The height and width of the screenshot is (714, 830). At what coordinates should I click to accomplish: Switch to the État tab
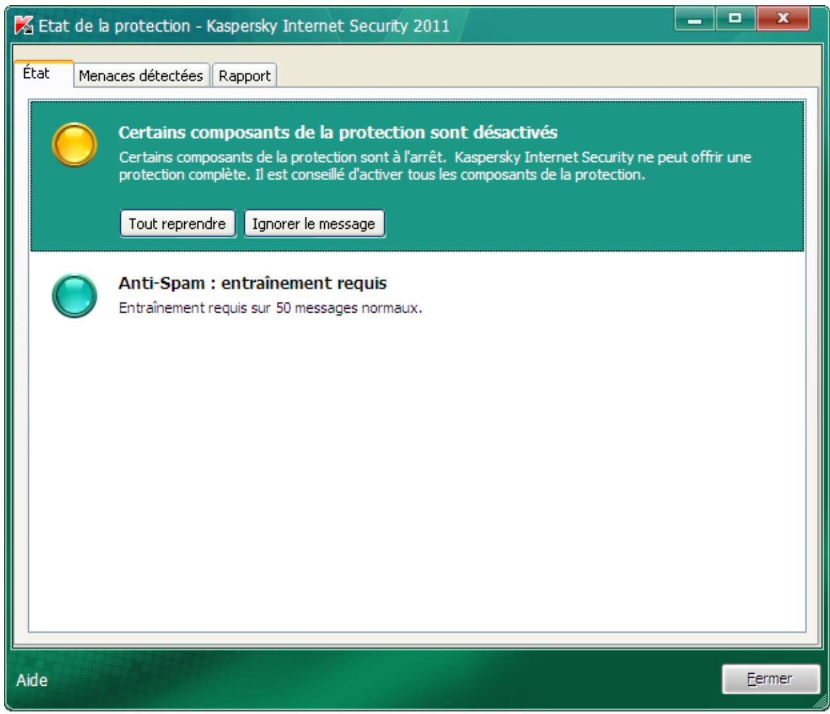43,74
